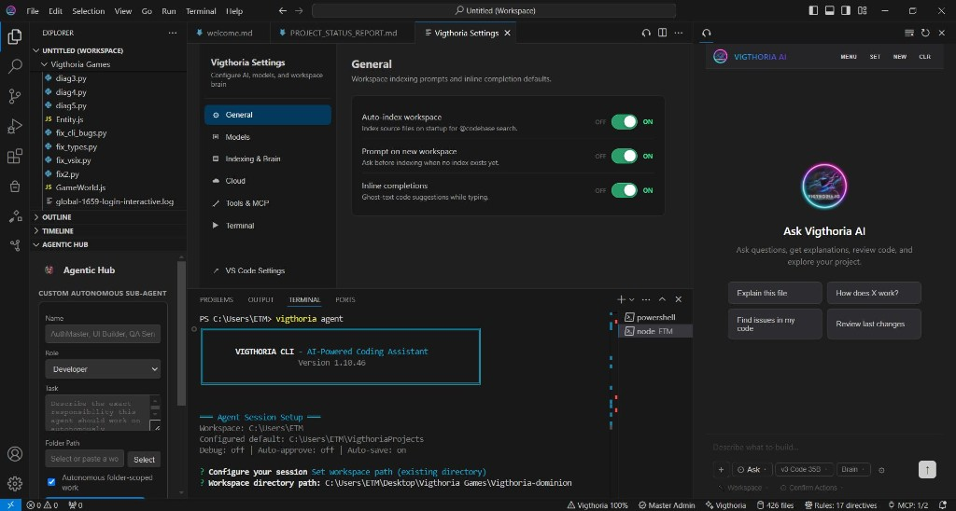The image size is (956, 511).
Task: Uncheck Autonomous folder-scoped work checkbox
Action: 51,482
